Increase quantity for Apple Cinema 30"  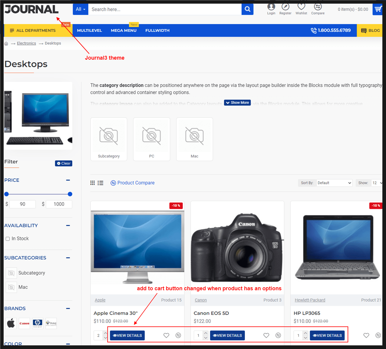[x=105, y=333]
